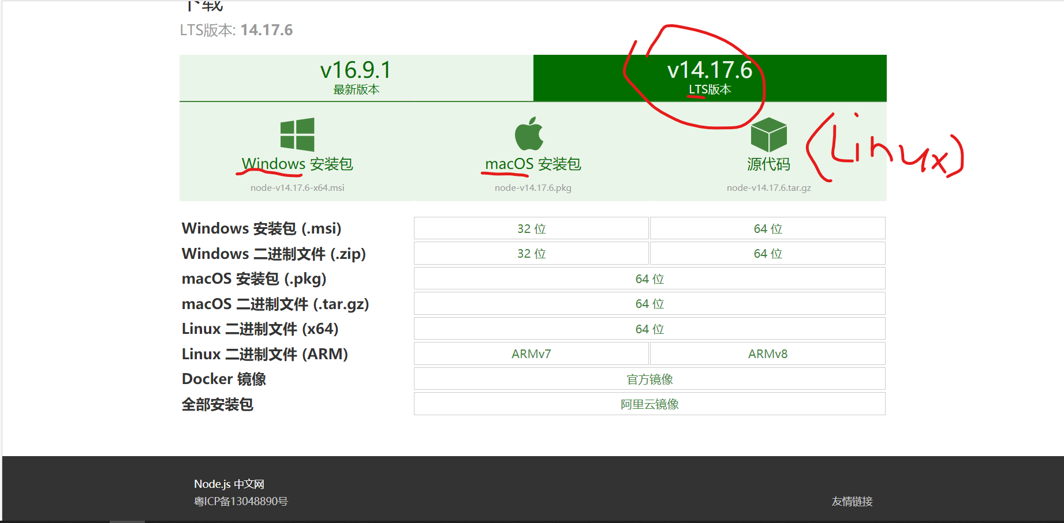This screenshot has width=1064, height=523.
Task: Click the Docker 镜像 row label
Action: (x=224, y=379)
